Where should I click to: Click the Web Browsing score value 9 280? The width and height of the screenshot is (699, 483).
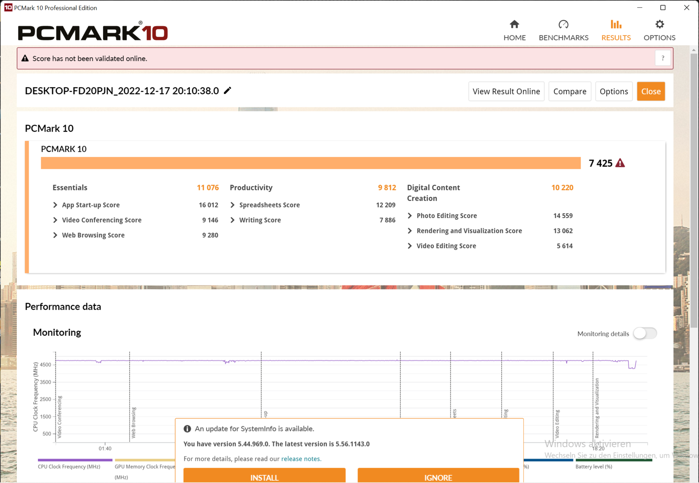[210, 235]
